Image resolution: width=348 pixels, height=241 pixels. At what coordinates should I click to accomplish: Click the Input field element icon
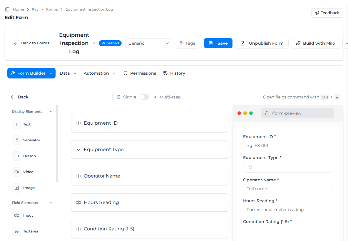point(17,215)
